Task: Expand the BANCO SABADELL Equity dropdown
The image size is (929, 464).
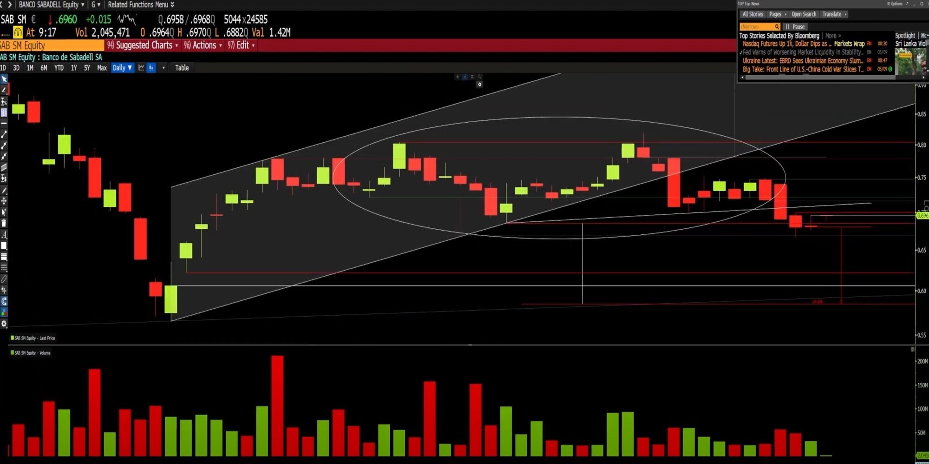Action: coord(52,5)
